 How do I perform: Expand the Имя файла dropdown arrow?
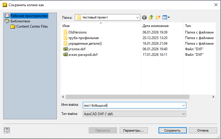click(x=183, y=105)
